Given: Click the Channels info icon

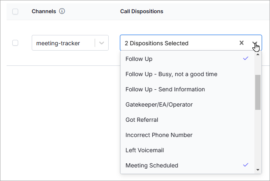Looking at the screenshot, I should (x=62, y=11).
